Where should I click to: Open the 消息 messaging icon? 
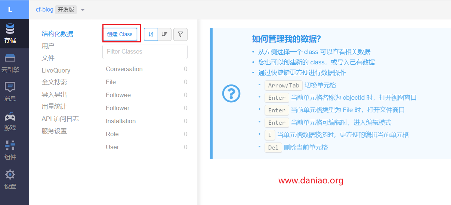(10, 87)
